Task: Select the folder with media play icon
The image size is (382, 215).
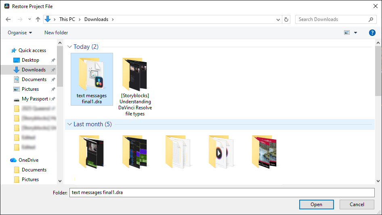Action: pyautogui.click(x=221, y=152)
